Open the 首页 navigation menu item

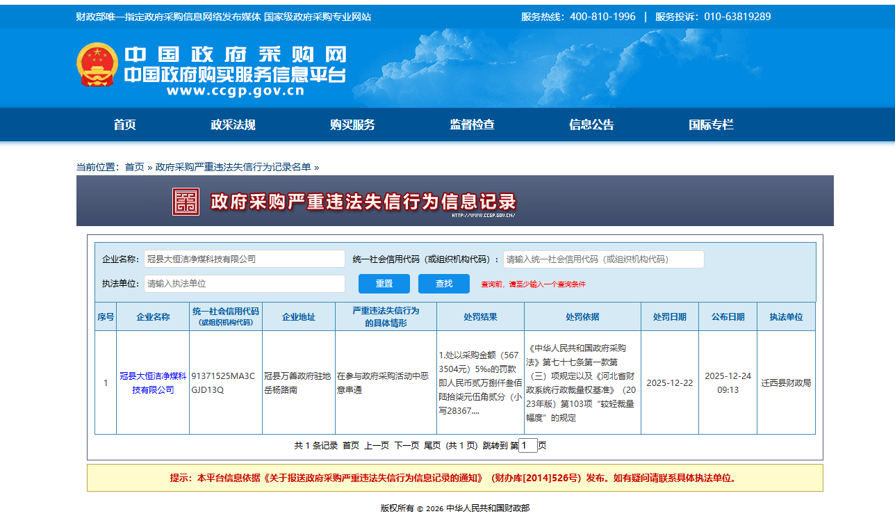125,124
